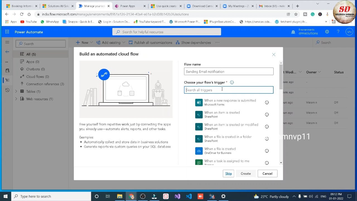The width and height of the screenshot is (357, 201).
Task: Switch to the Download Center browser tab
Action: click(x=201, y=6)
